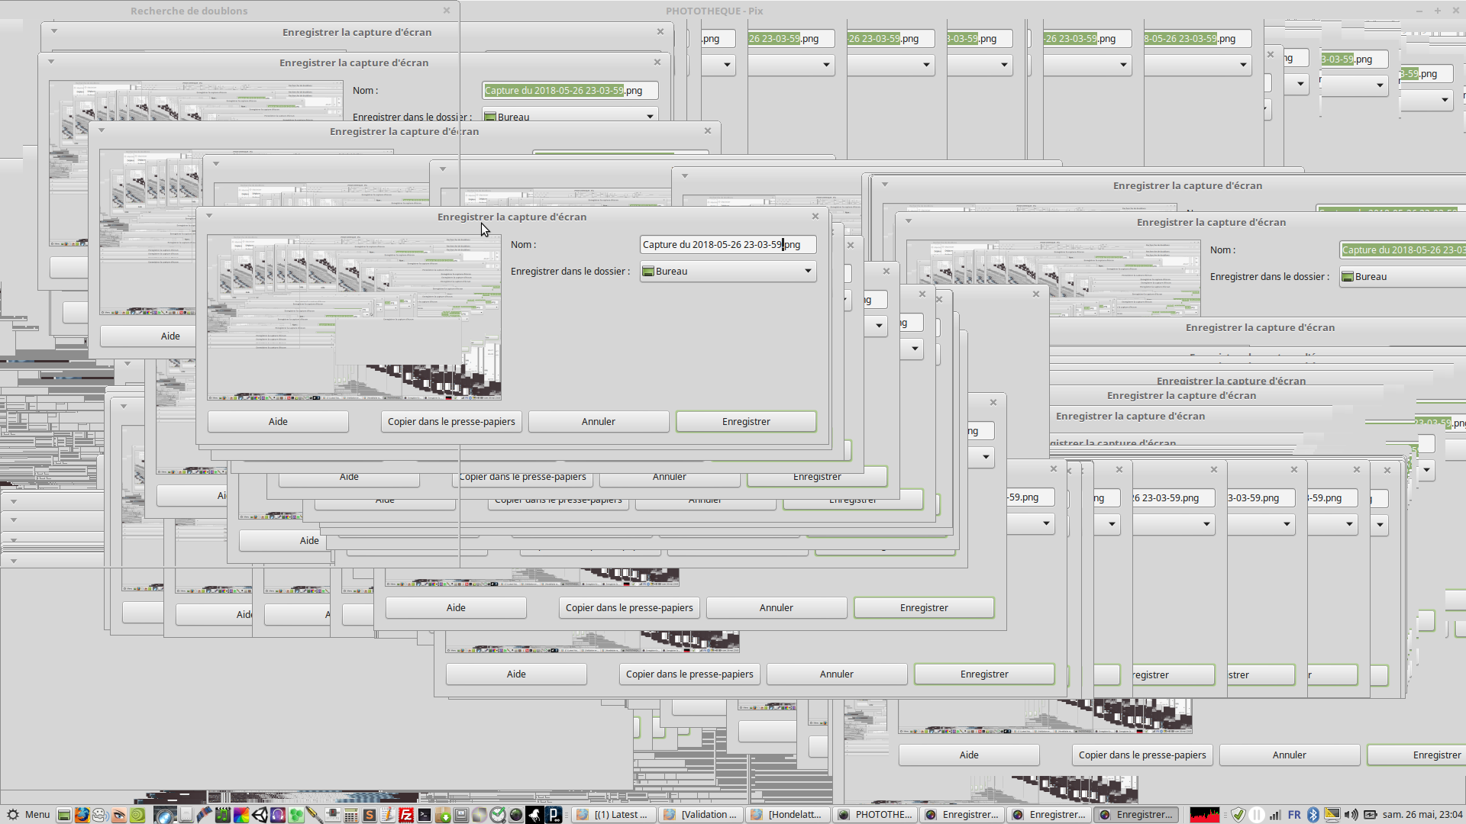The height and width of the screenshot is (824, 1466).
Task: Click the screenshot preview thumbnail in front dialog
Action: coord(354,317)
